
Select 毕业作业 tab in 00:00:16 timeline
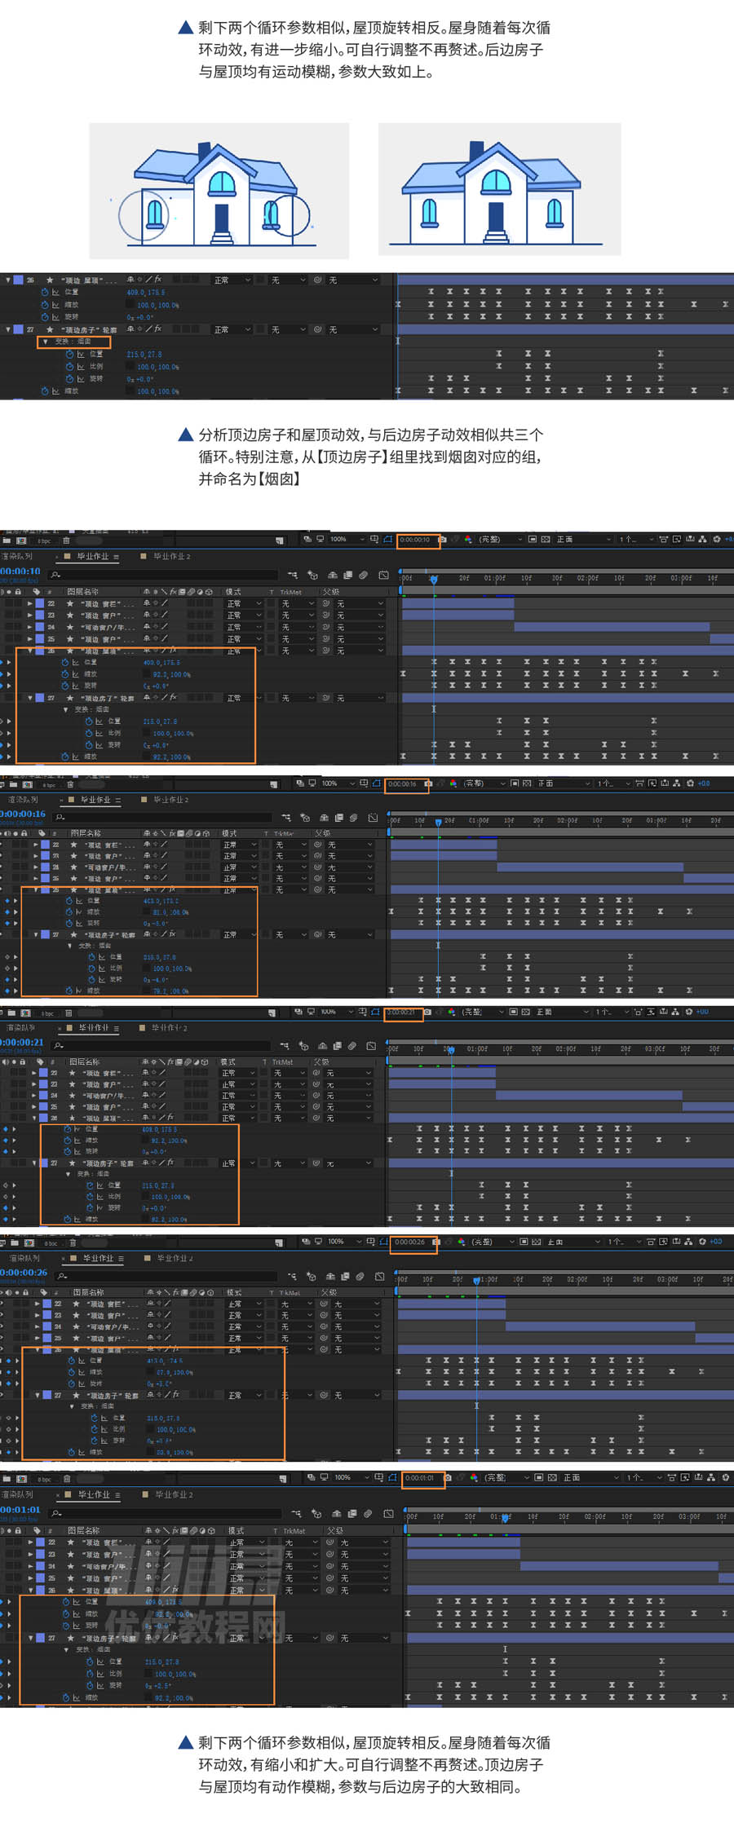tap(95, 800)
